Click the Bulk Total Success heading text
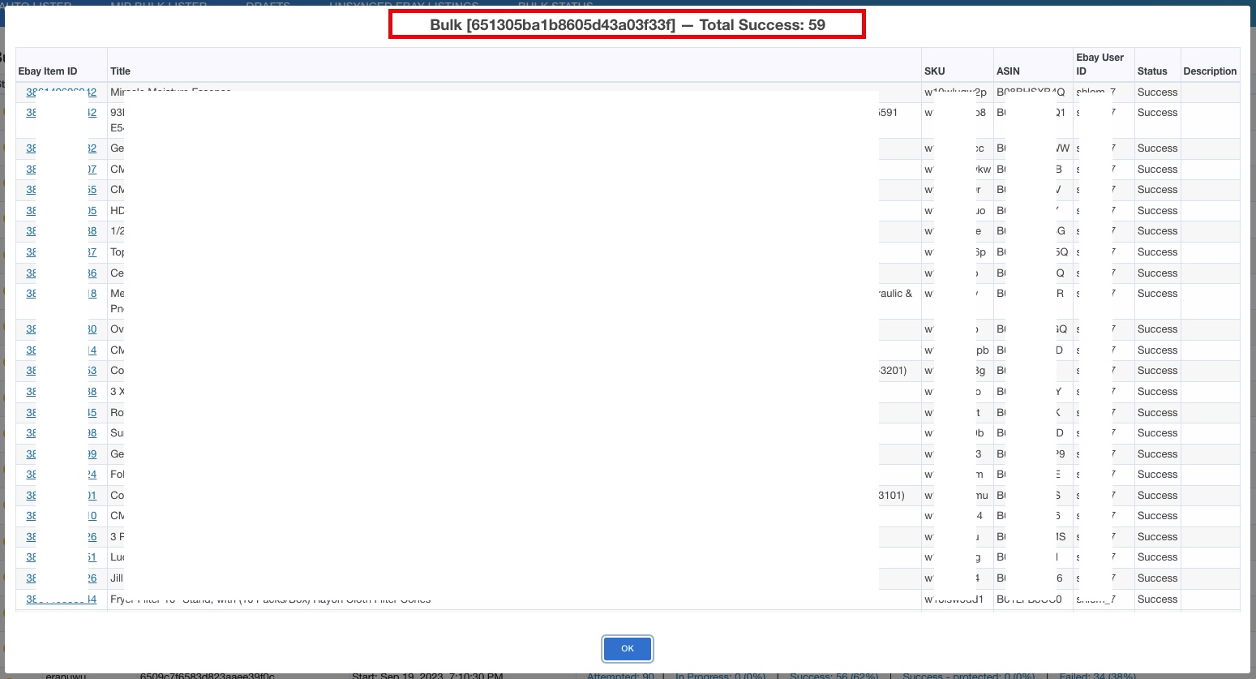 (627, 24)
